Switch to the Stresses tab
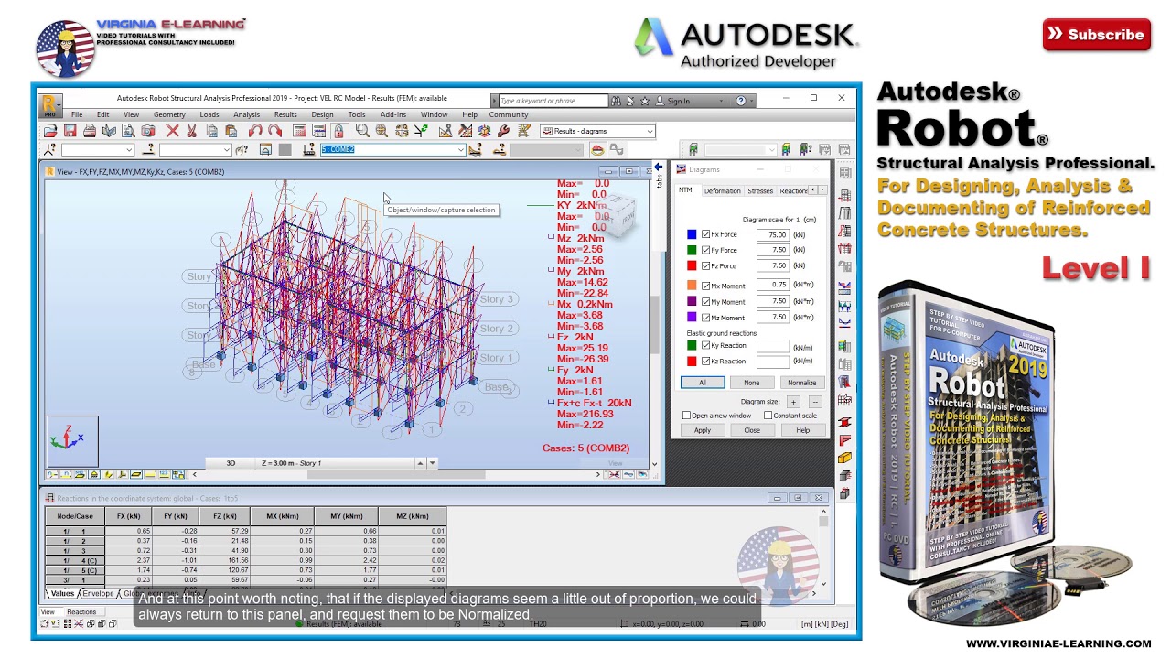The width and height of the screenshot is (1171, 659). pyautogui.click(x=760, y=190)
